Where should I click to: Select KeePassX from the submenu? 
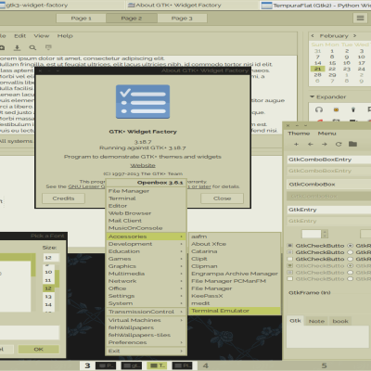(235, 296)
